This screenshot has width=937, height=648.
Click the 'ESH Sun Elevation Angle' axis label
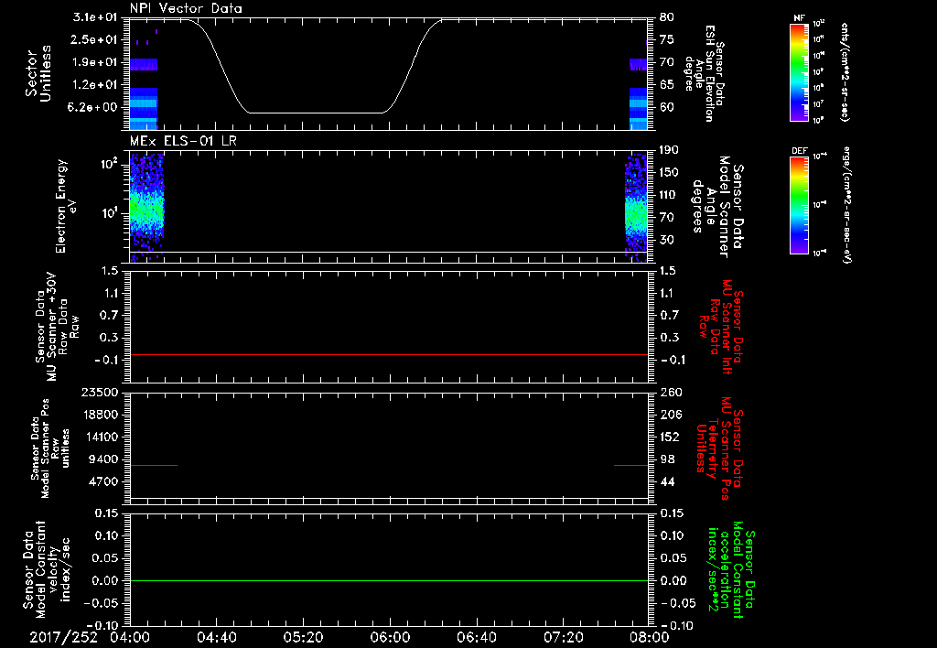tap(705, 73)
